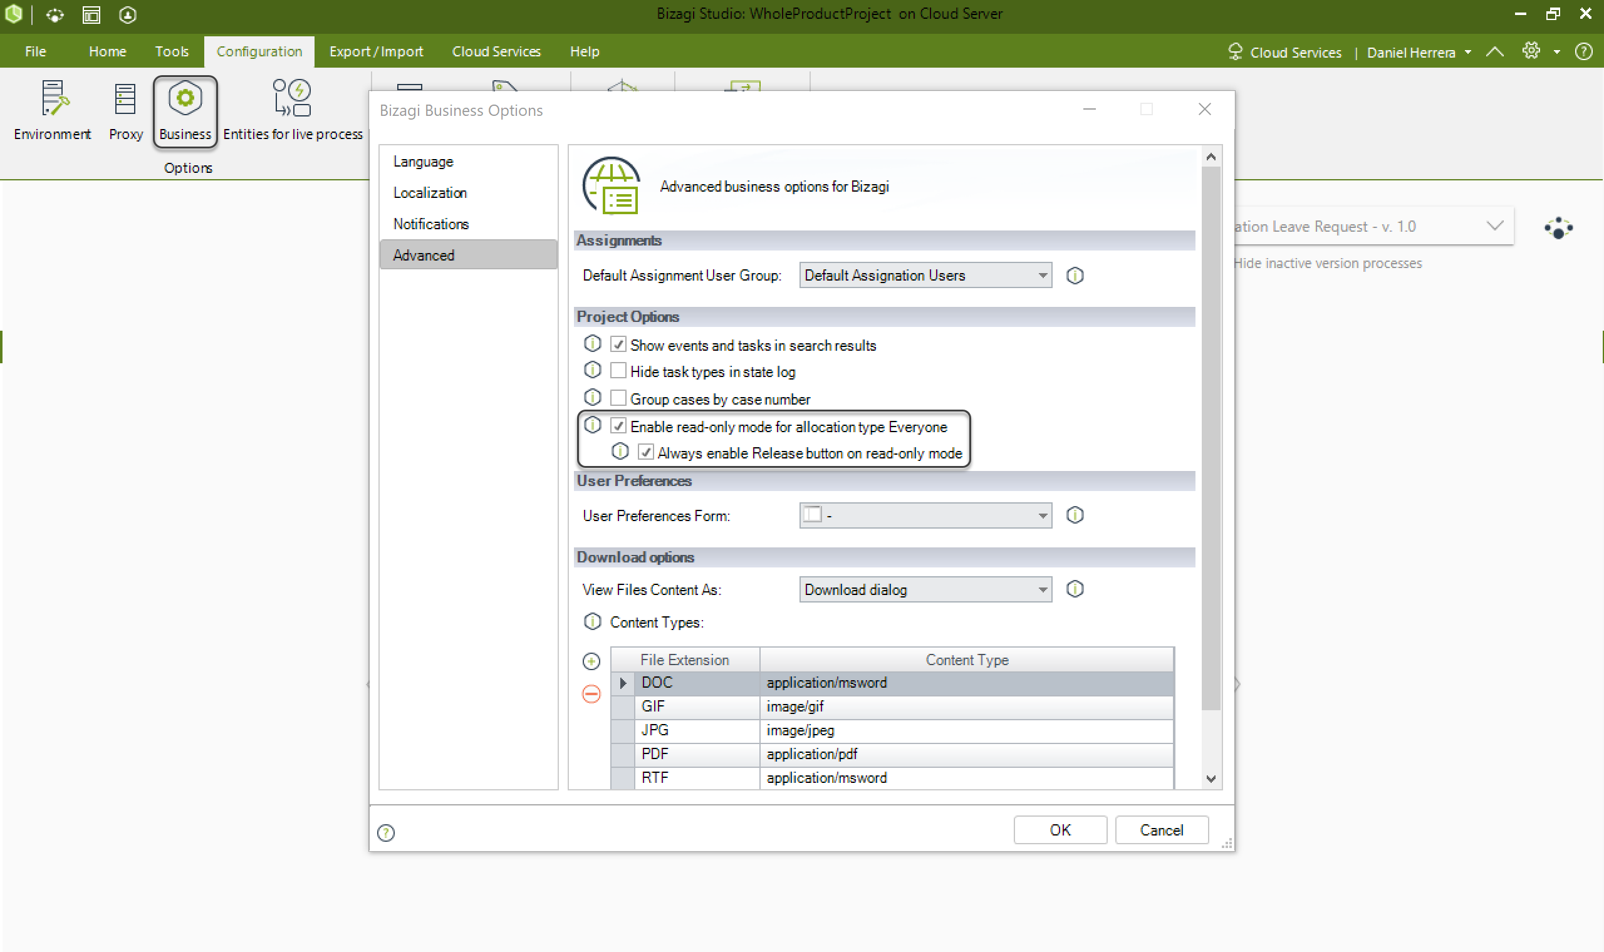Open the Cloud Services ribbon tab
Image resolution: width=1604 pixels, height=952 pixels.
click(x=496, y=51)
